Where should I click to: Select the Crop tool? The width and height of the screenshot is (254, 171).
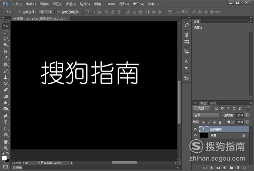[x=6, y=52]
